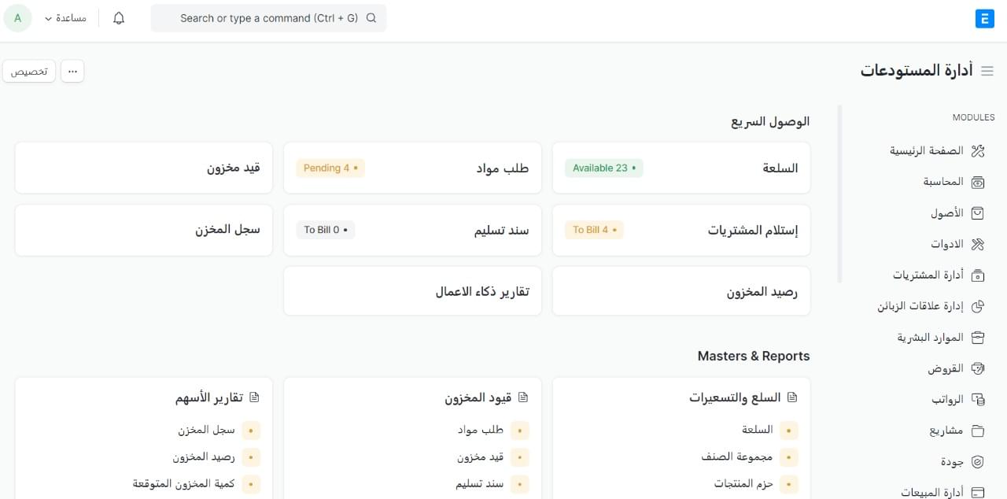Click the dot beside مجموعة الصنف
This screenshot has width=1007, height=499.
(789, 457)
